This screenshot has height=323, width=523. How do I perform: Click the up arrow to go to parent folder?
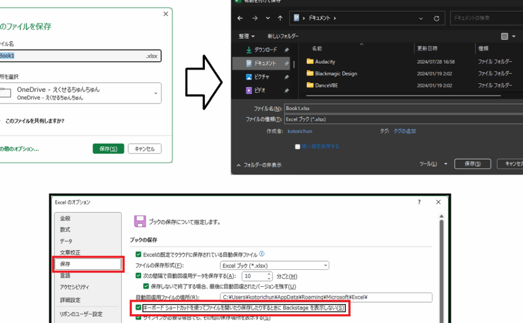point(280,18)
